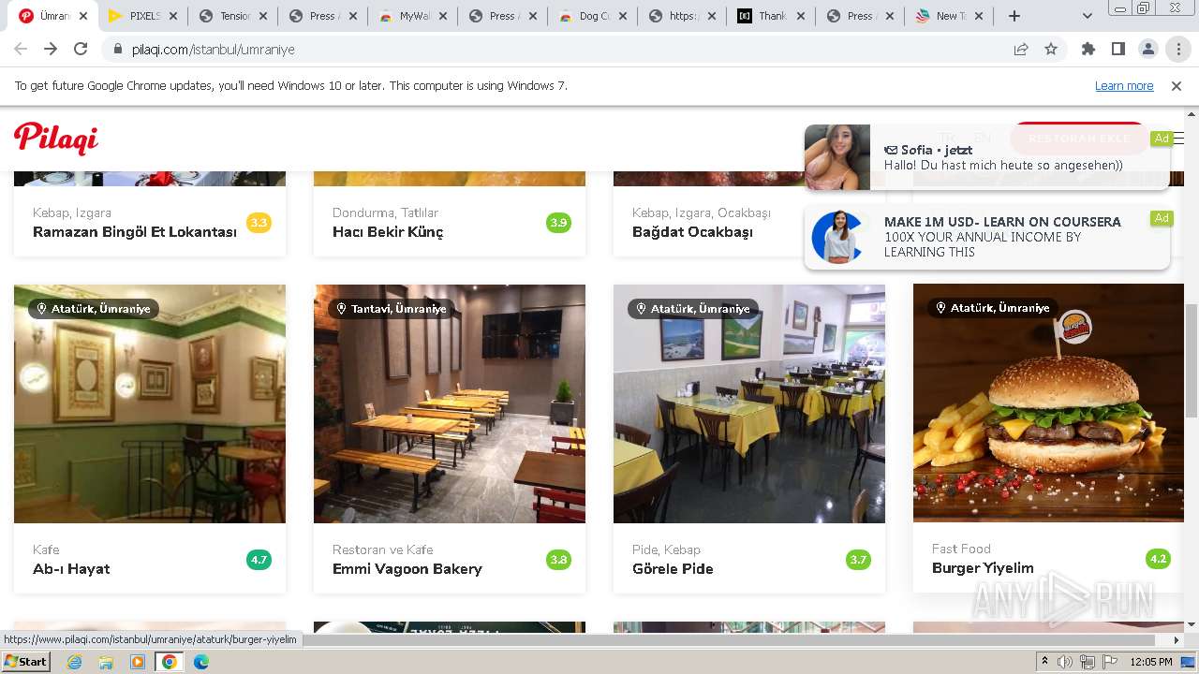
Task: Click the Pilaqi logo
Action: 56,139
